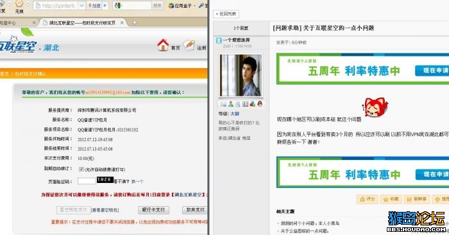Click the poster's avatar photo

pos(241,76)
